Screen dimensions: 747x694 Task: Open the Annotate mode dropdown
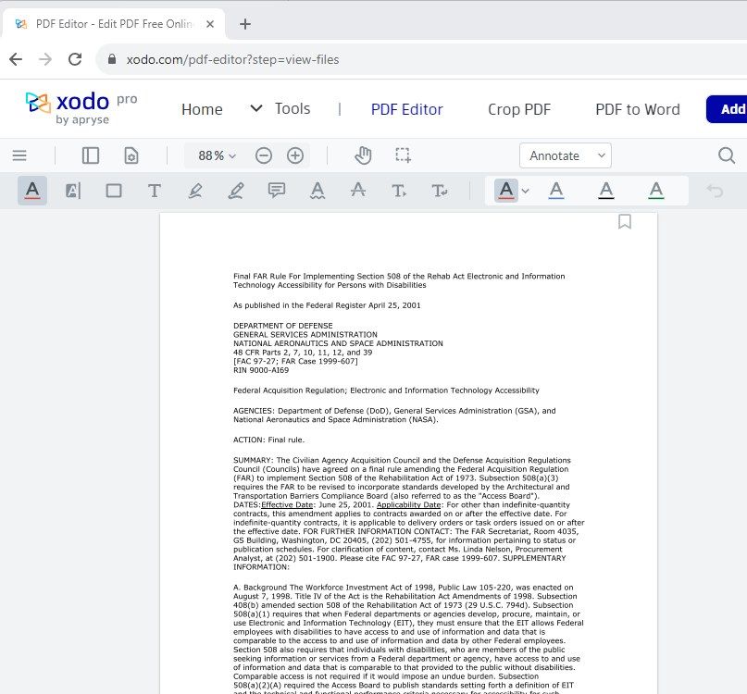click(x=565, y=155)
